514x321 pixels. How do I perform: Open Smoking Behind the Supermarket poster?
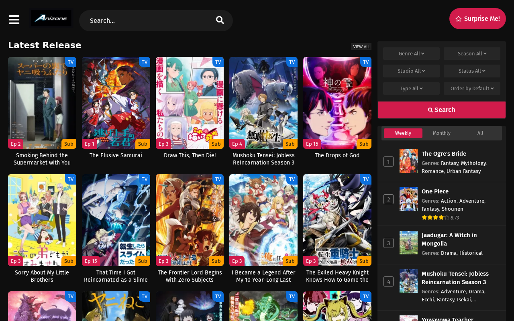tap(42, 103)
